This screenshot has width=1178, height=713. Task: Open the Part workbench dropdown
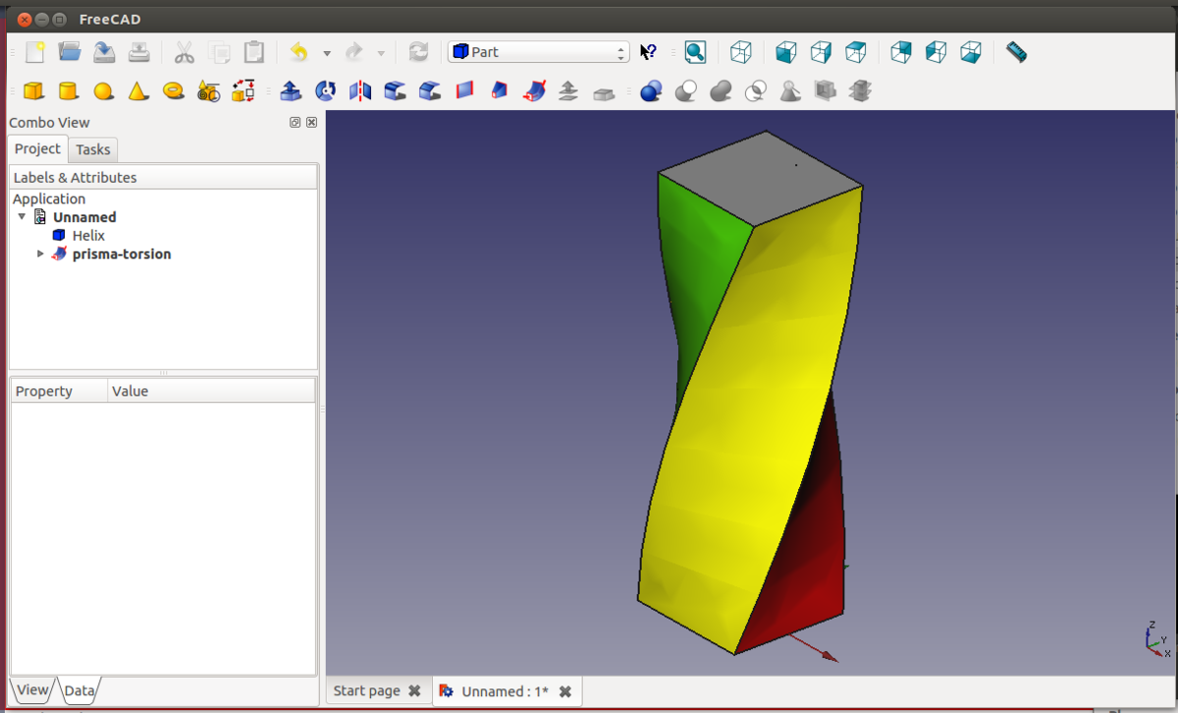tap(538, 52)
